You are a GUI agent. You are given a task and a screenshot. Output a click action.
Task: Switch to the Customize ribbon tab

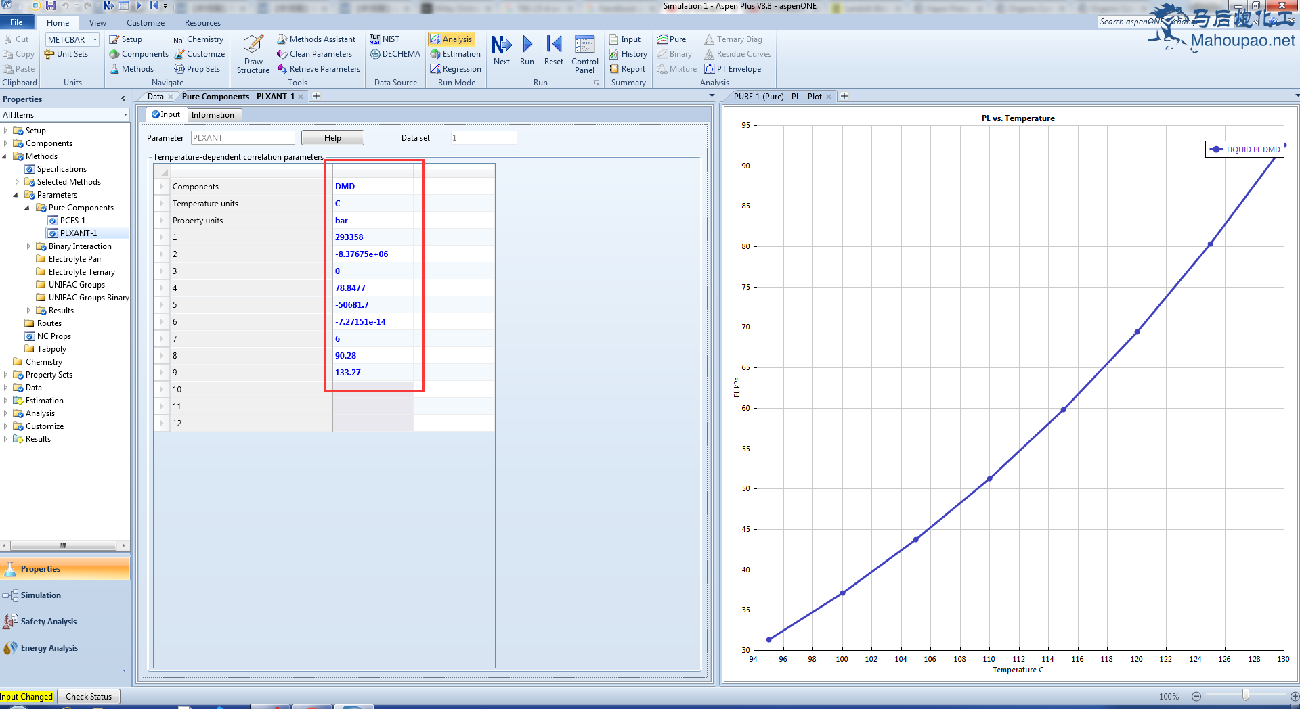pos(146,23)
